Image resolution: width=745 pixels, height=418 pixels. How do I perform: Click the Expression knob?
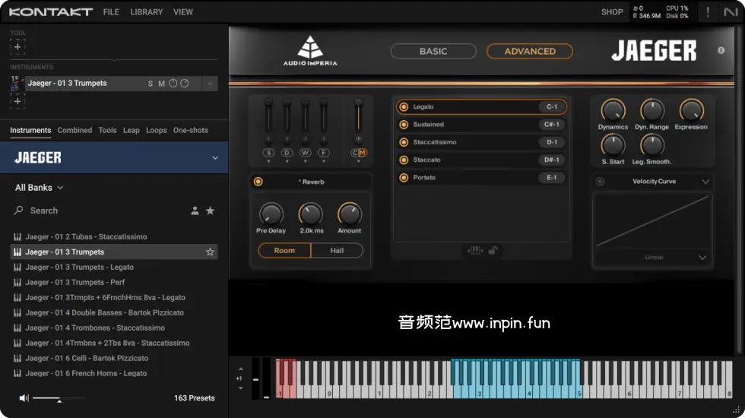(x=691, y=110)
